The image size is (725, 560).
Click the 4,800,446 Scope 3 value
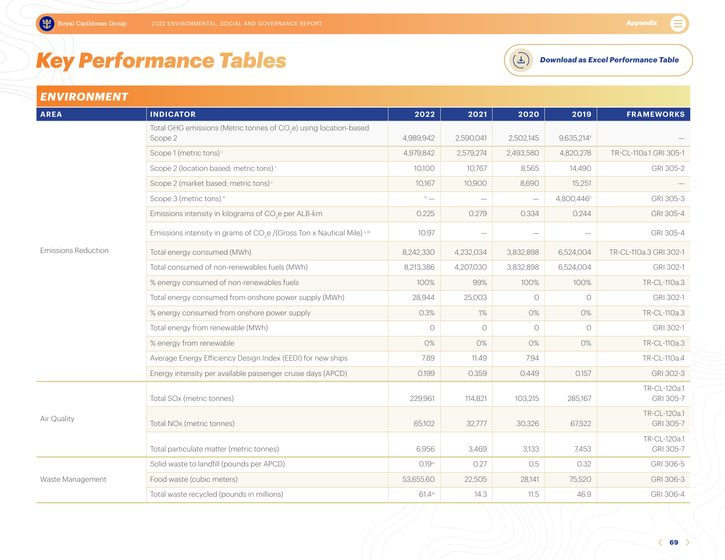point(573,199)
